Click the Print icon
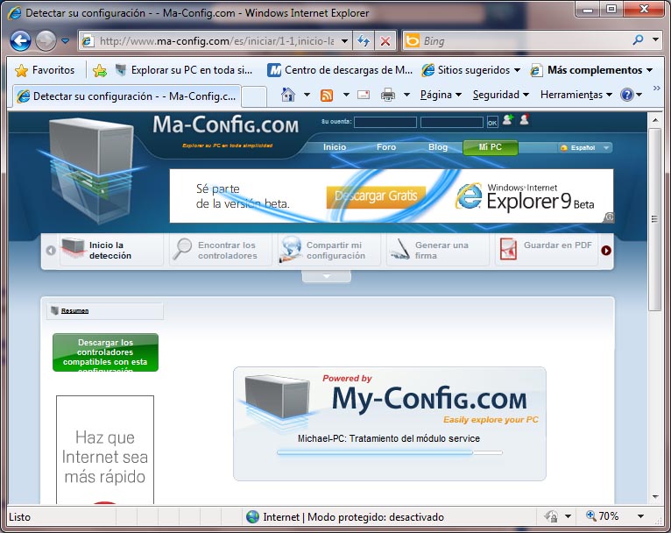 388,95
